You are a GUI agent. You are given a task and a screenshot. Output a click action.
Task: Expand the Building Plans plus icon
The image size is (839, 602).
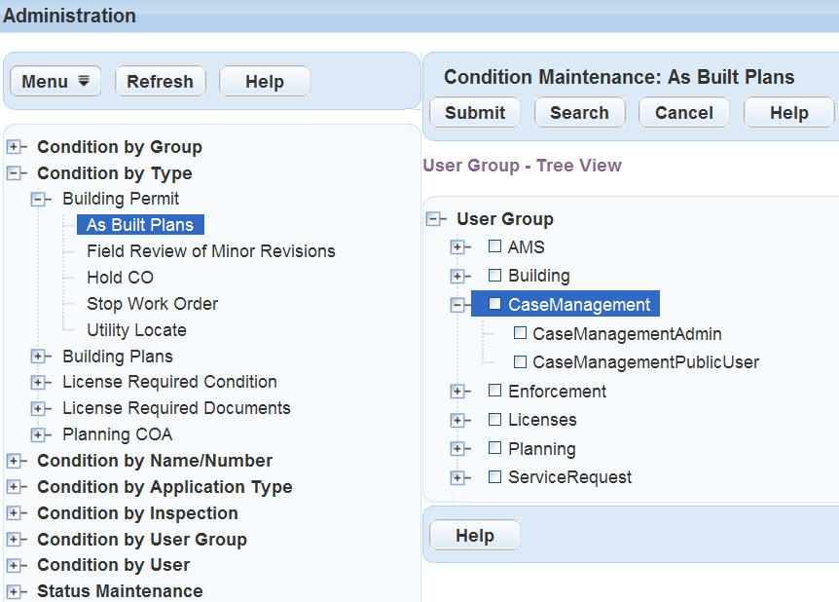(x=39, y=357)
